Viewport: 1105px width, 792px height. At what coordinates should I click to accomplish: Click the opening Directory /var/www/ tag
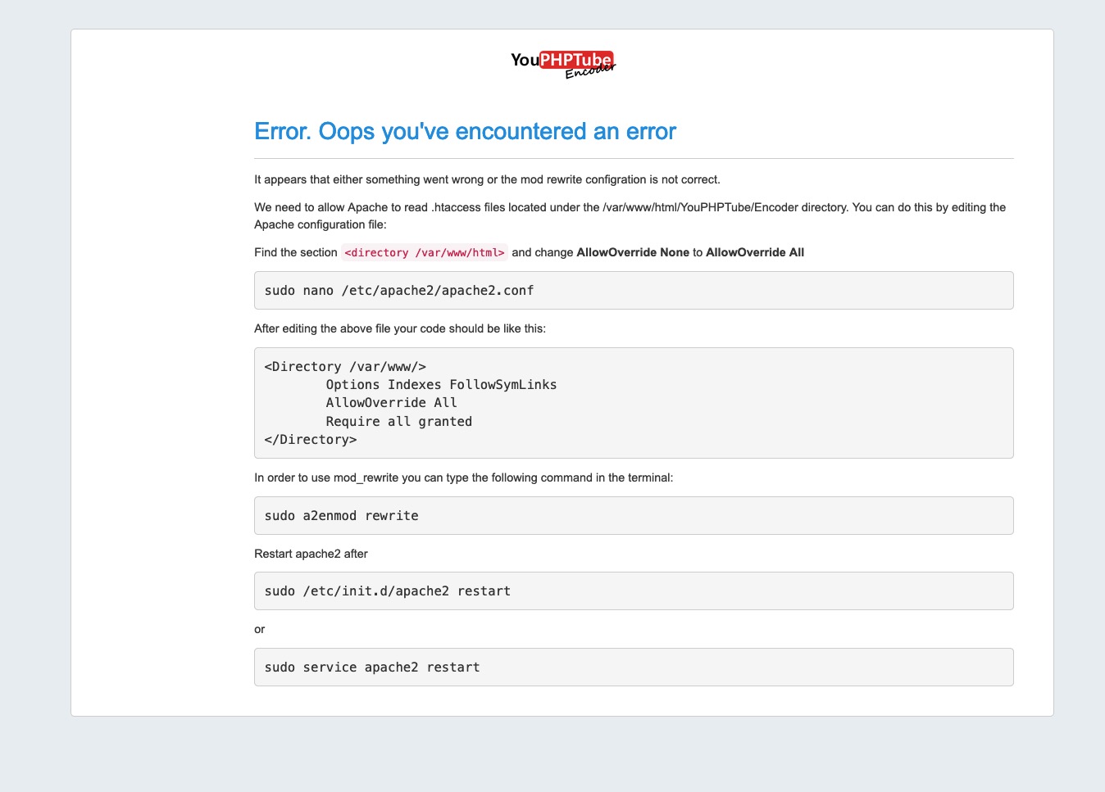[x=344, y=366]
